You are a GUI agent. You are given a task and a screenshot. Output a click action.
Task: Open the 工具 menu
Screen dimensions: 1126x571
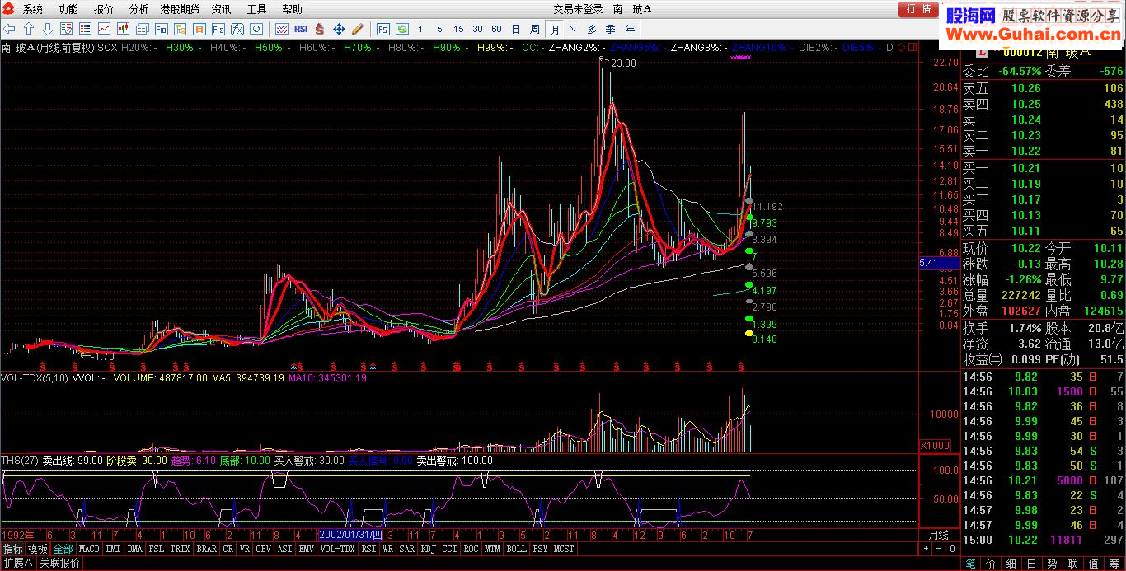click(x=256, y=9)
